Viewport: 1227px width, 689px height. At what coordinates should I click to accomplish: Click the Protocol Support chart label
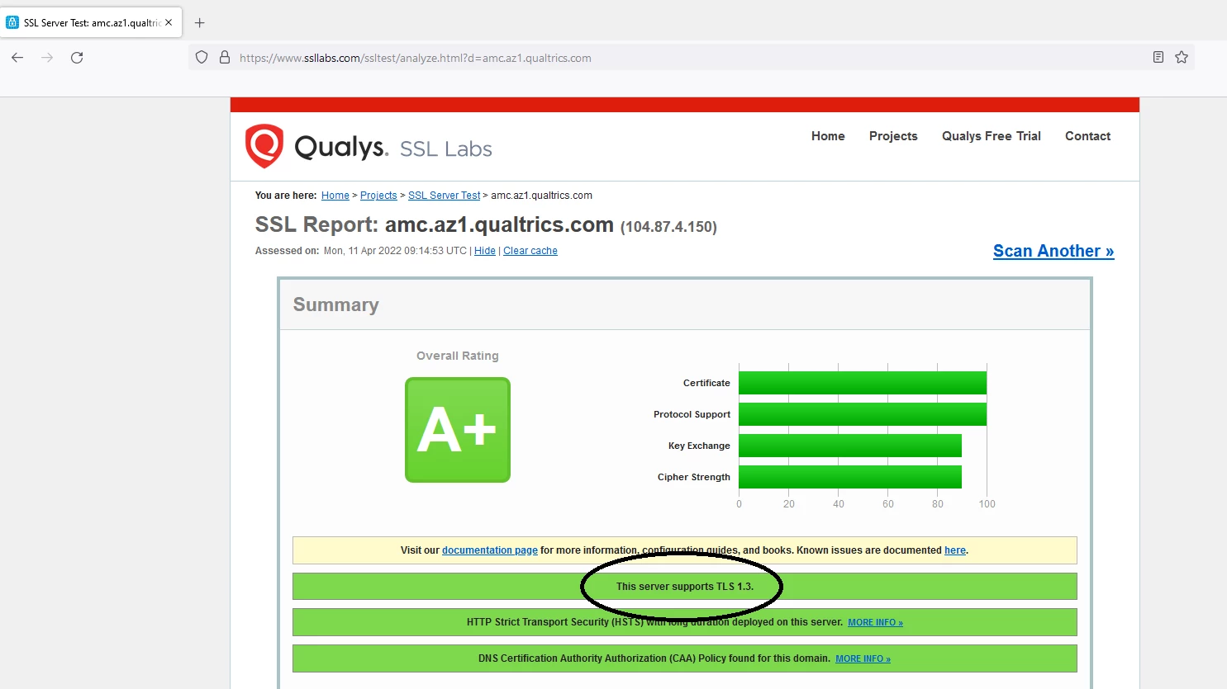click(x=692, y=414)
